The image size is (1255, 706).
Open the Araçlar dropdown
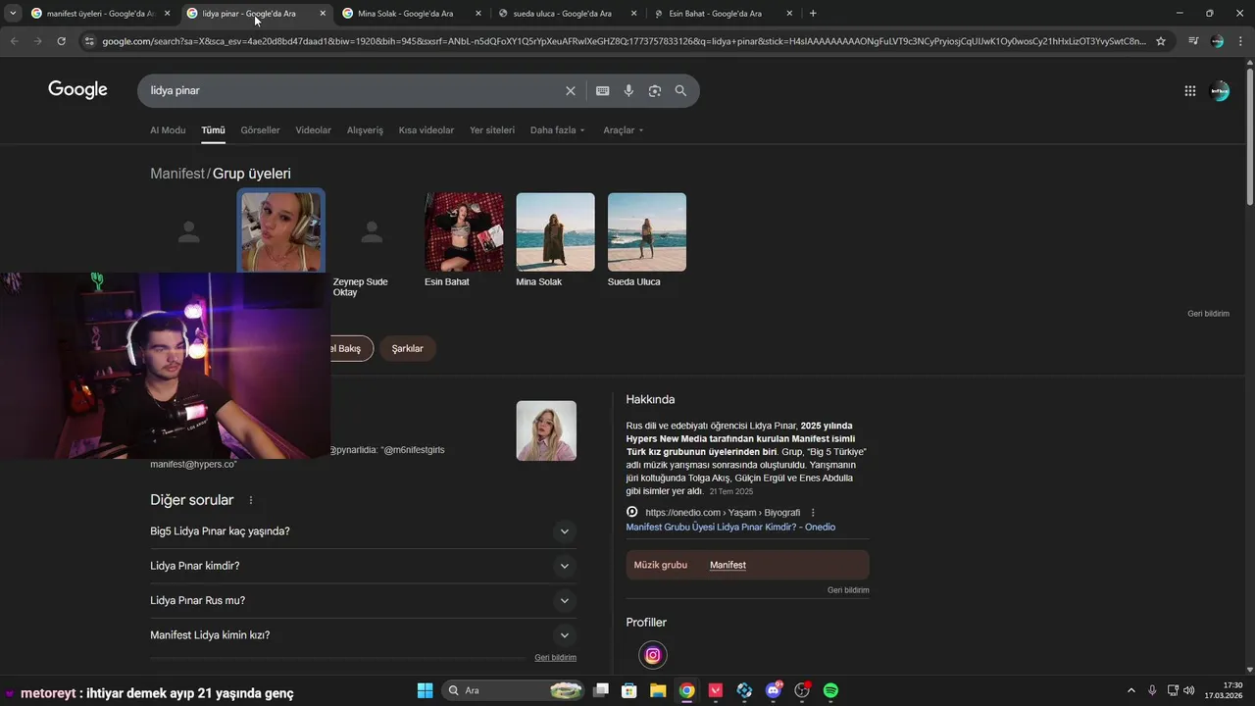(624, 130)
